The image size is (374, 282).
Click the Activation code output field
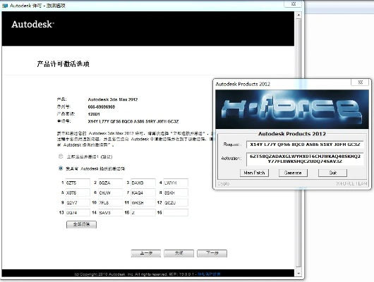click(305, 159)
